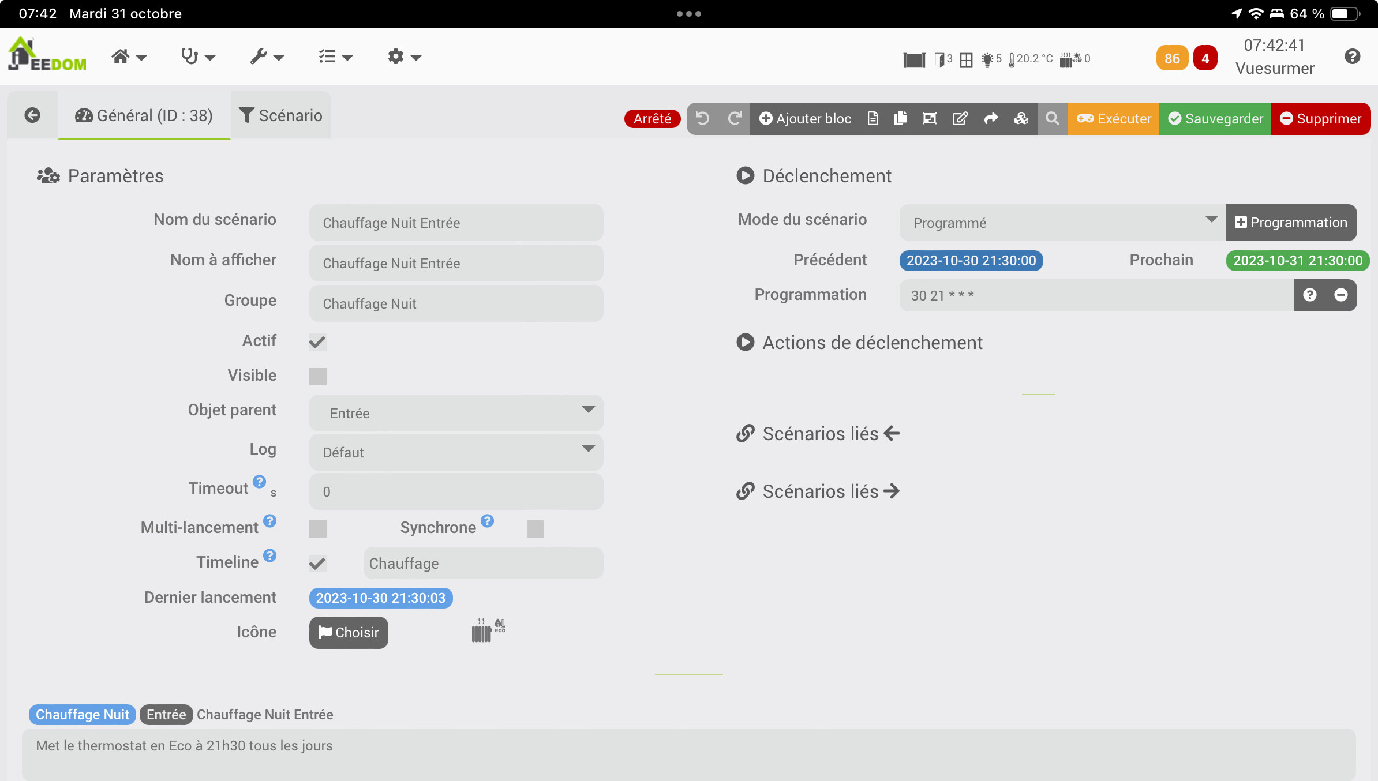This screenshot has height=781, width=1378.
Task: Enable the Visible checkbox
Action: tap(317, 376)
